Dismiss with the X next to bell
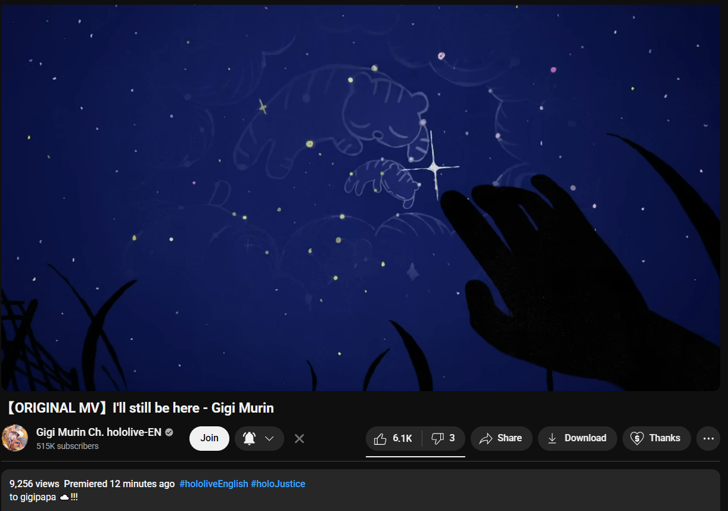Screen dimensions: 728x511 point(299,438)
